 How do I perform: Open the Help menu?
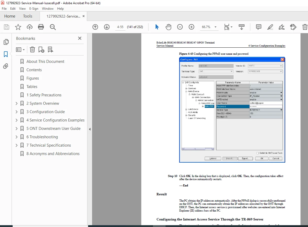coord(61,9)
